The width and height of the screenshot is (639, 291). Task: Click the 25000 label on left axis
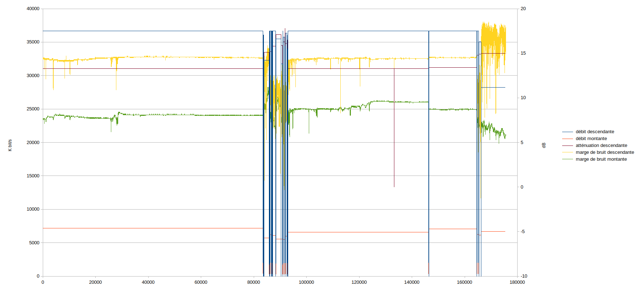[x=33, y=109]
